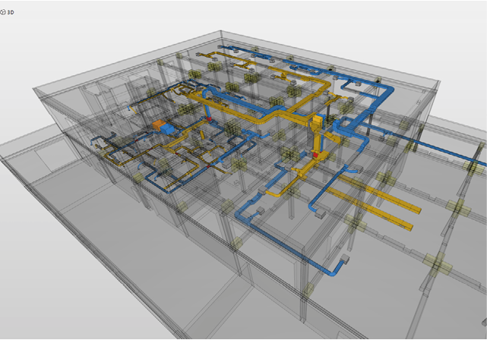
Task: Click the 3D view cube icon
Action: (3, 12)
